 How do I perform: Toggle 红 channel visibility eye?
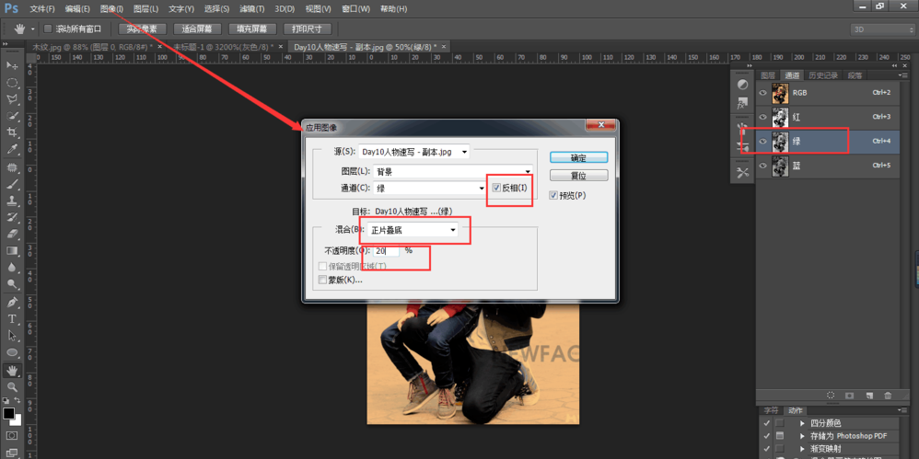pos(762,117)
